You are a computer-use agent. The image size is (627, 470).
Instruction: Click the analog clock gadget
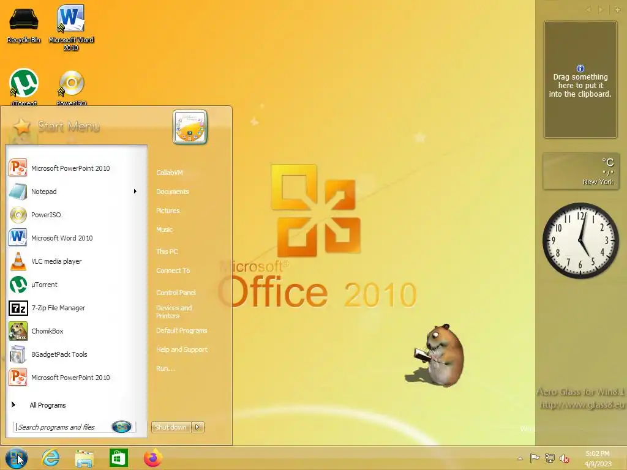(x=580, y=241)
